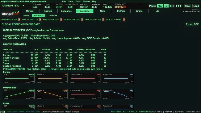Click the DEBT/GDP column header
Image resolution: width=201 pixels, height=113 pixels.
click(90, 50)
